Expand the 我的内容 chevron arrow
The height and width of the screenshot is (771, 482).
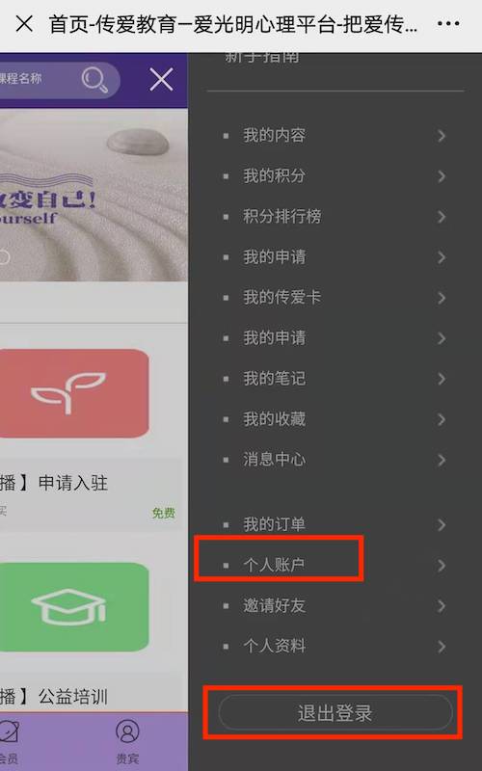[x=442, y=136]
